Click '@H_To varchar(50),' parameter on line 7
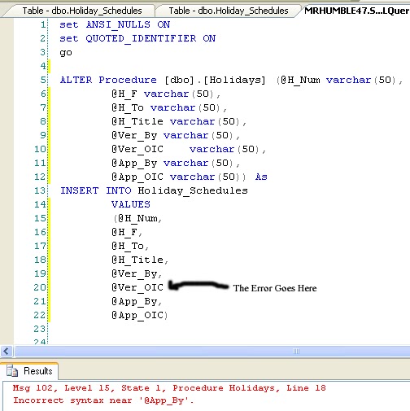 (169, 107)
